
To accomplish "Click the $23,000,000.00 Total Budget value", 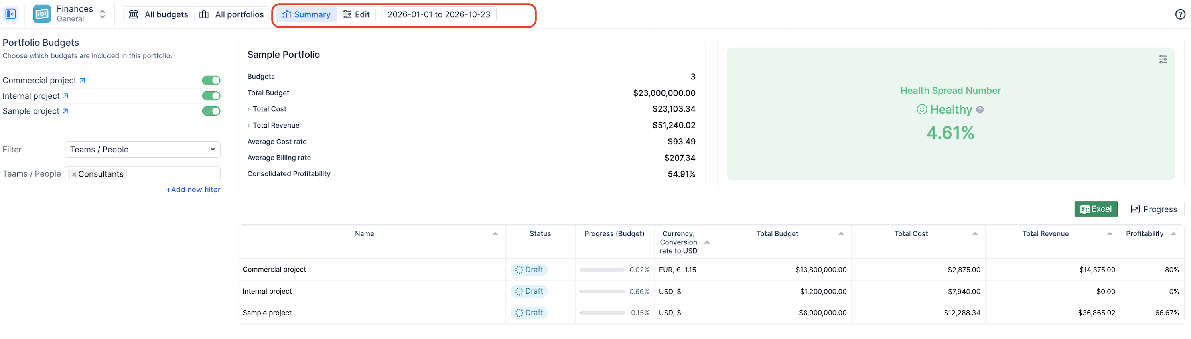I will click(664, 93).
